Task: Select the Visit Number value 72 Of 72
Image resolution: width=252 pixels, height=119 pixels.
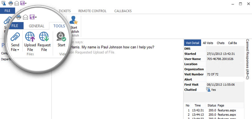Action: click(213, 74)
